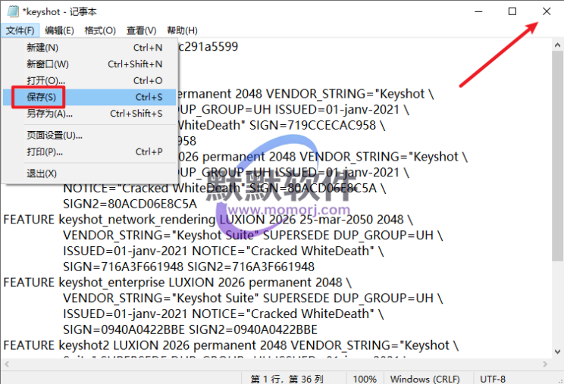Open 页面设置(U)... dialog
This screenshot has height=384, width=564.
tap(54, 135)
